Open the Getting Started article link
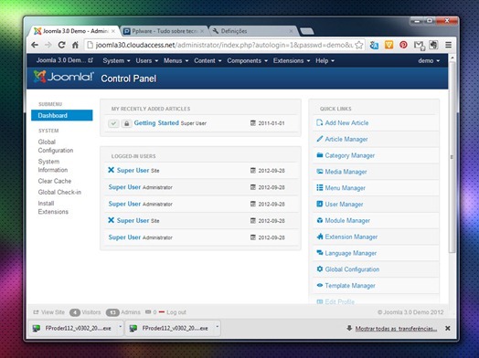479x358 pixels. (x=156, y=123)
